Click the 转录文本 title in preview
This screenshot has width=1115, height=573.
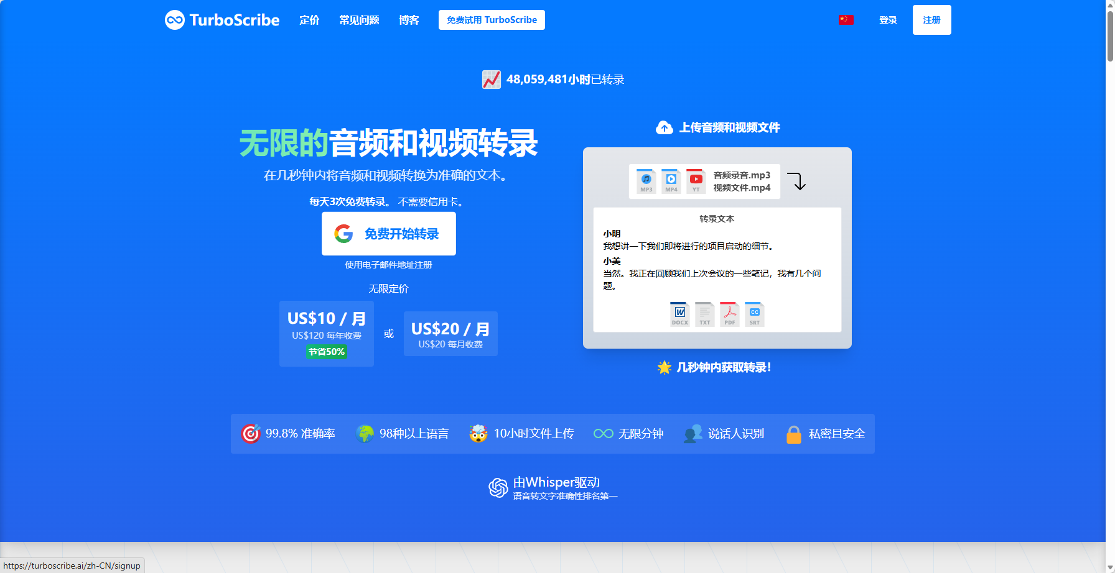coord(717,219)
